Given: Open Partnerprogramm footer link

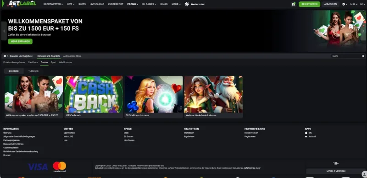Looking at the screenshot, I should click(11, 140).
